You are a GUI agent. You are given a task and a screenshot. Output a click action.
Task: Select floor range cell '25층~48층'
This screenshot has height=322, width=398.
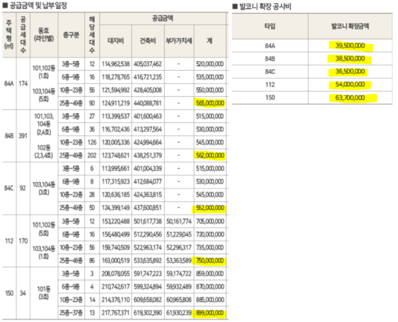[x=71, y=260]
